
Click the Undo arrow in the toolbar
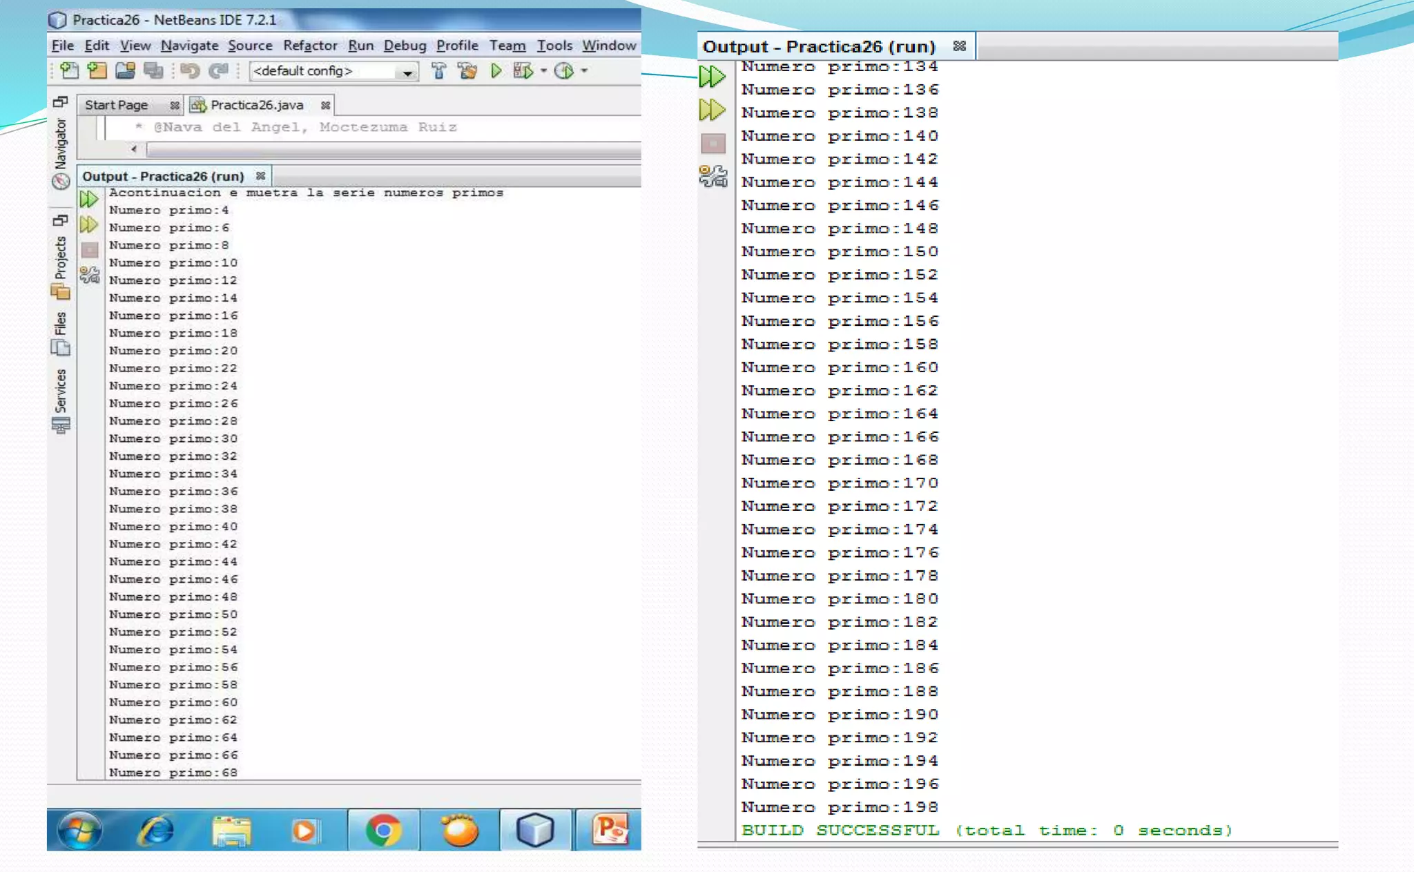point(190,70)
